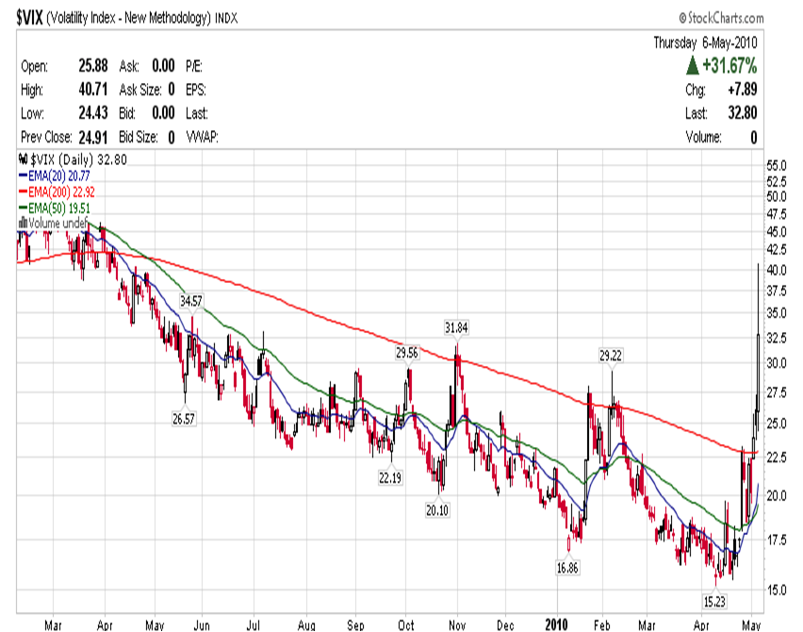Click the 55.0 y-axis price label

(777, 166)
